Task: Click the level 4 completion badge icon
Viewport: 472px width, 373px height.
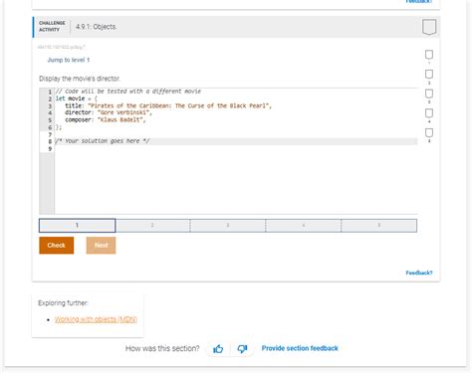Action: click(429, 113)
